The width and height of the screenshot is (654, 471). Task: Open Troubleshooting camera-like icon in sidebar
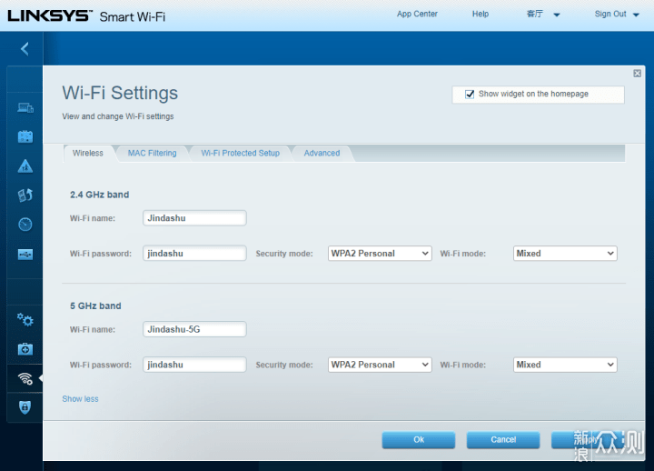(x=25, y=348)
